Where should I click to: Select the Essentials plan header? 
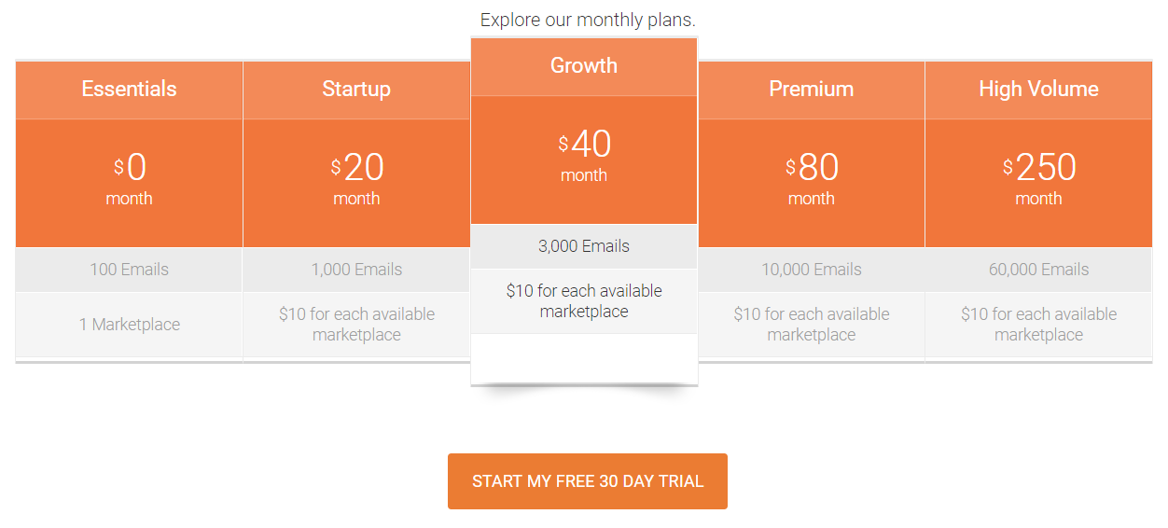tap(129, 90)
